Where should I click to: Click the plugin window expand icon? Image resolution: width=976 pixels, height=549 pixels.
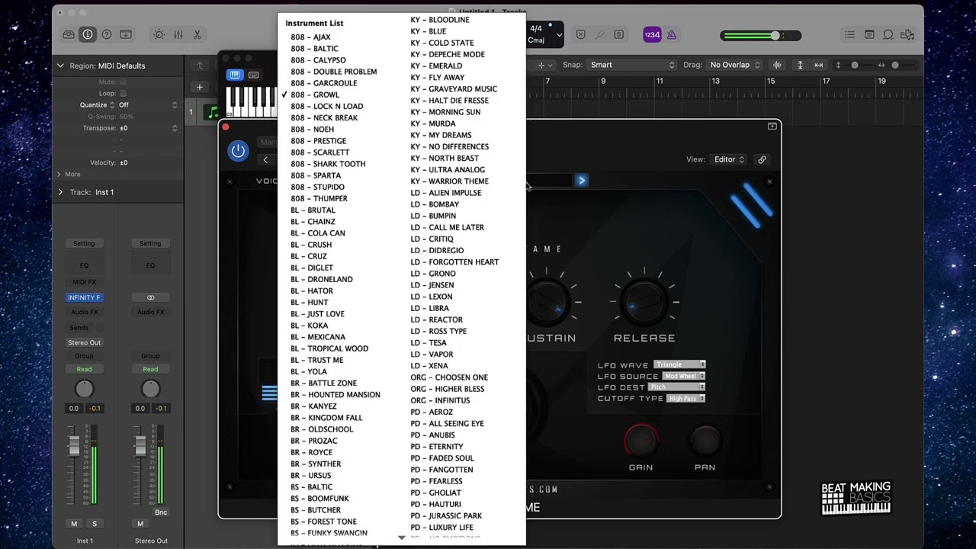772,127
